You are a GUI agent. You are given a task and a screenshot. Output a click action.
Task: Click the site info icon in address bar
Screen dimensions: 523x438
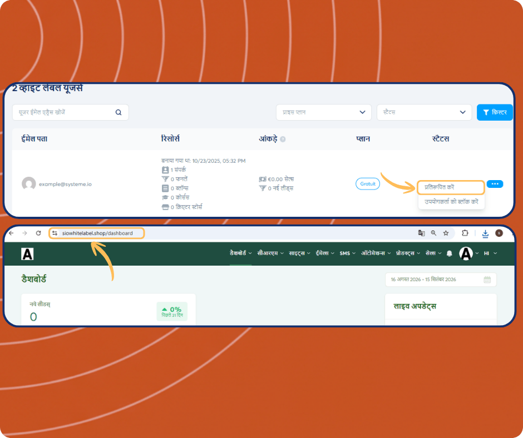(x=55, y=233)
